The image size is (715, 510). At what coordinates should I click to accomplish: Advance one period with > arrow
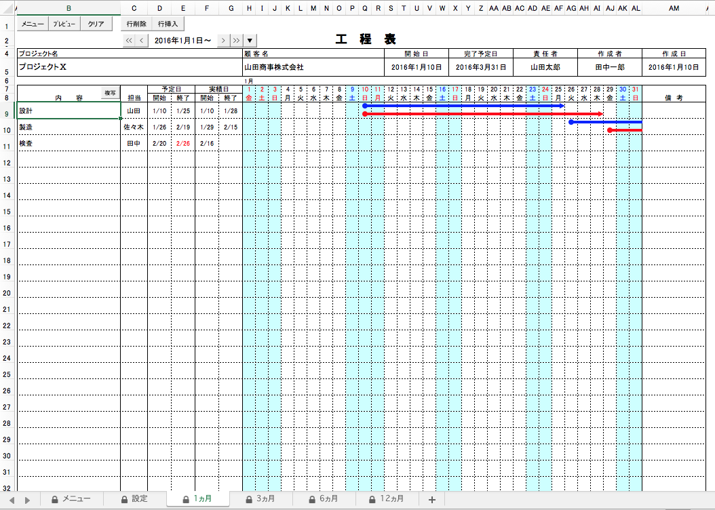click(x=223, y=41)
